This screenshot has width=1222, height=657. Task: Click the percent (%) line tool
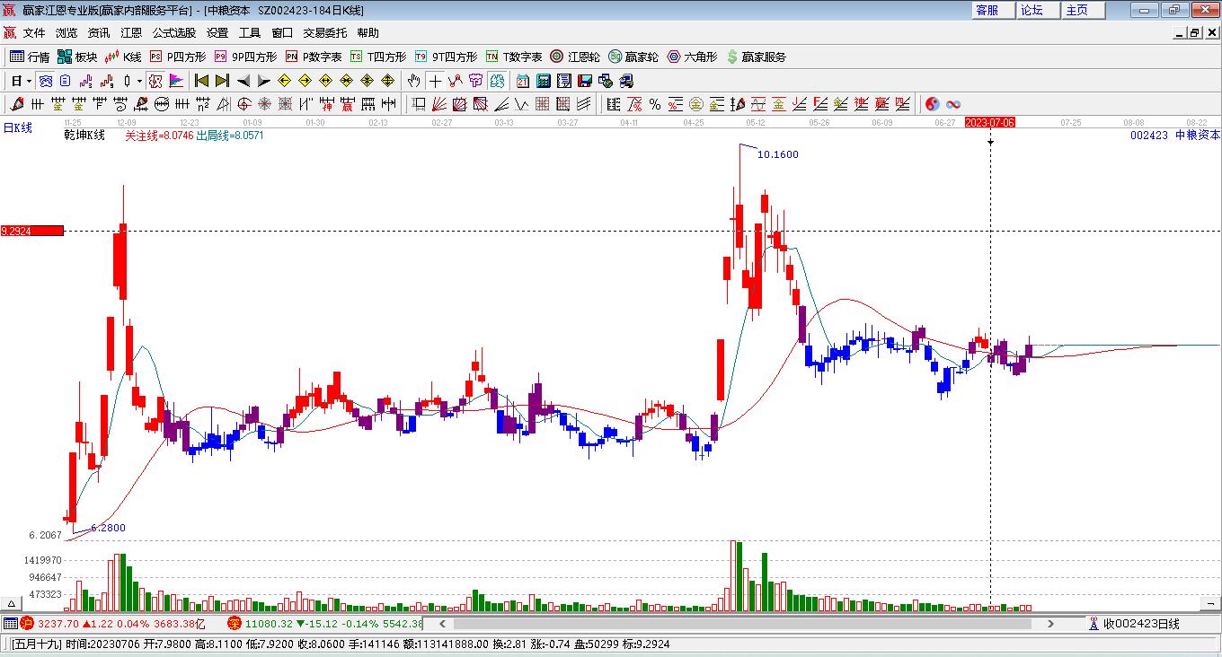point(655,104)
